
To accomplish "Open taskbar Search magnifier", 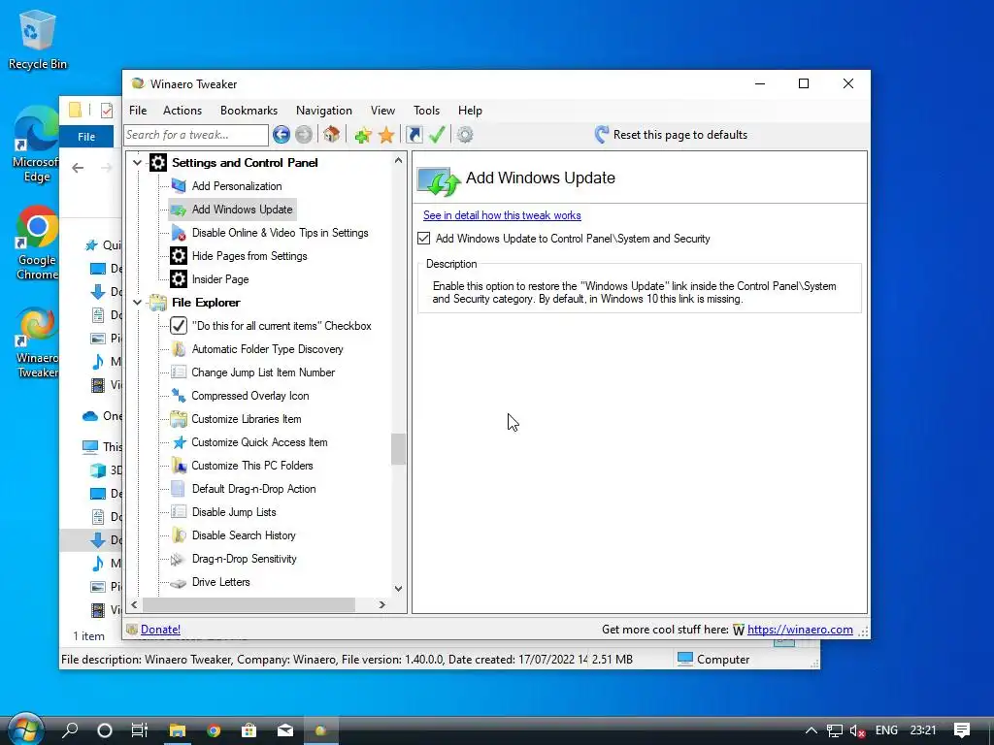I will click(x=70, y=730).
